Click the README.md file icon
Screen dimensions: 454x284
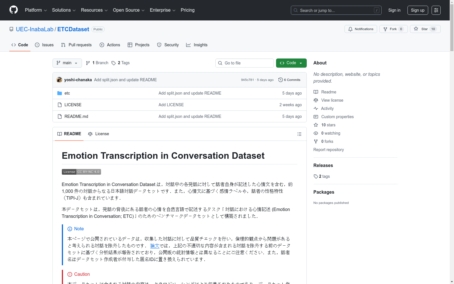click(x=60, y=116)
